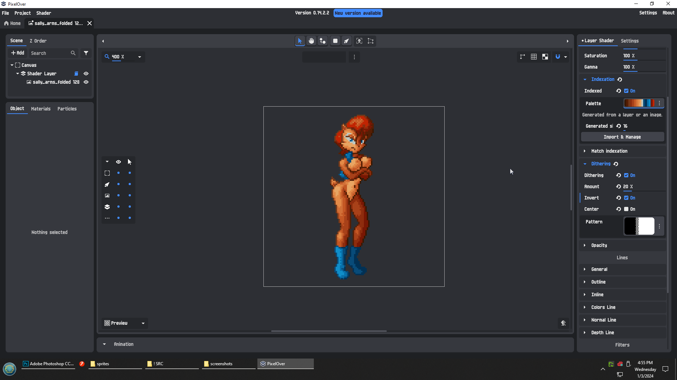Click the grid display icon
The image size is (677, 380).
(x=534, y=57)
